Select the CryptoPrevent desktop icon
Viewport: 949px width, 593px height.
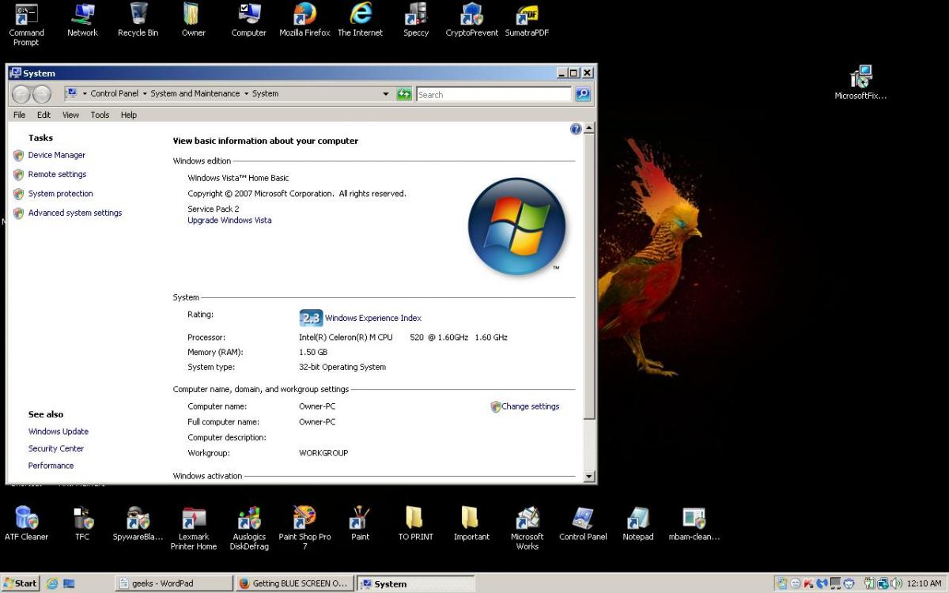click(472, 21)
